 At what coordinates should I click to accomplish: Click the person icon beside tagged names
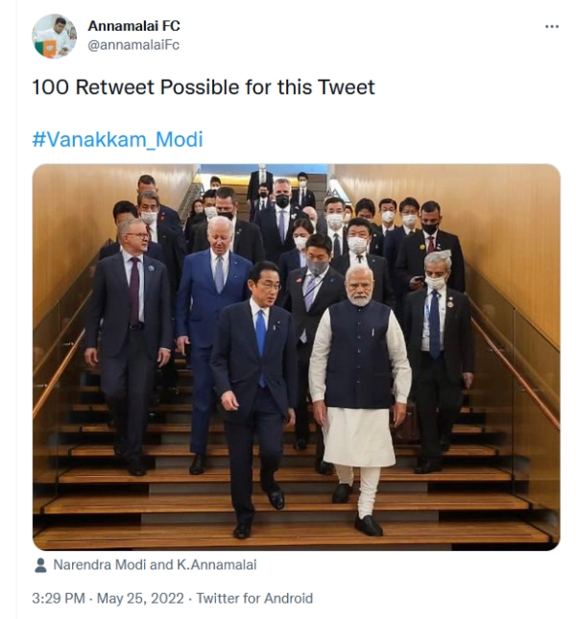click(40, 565)
